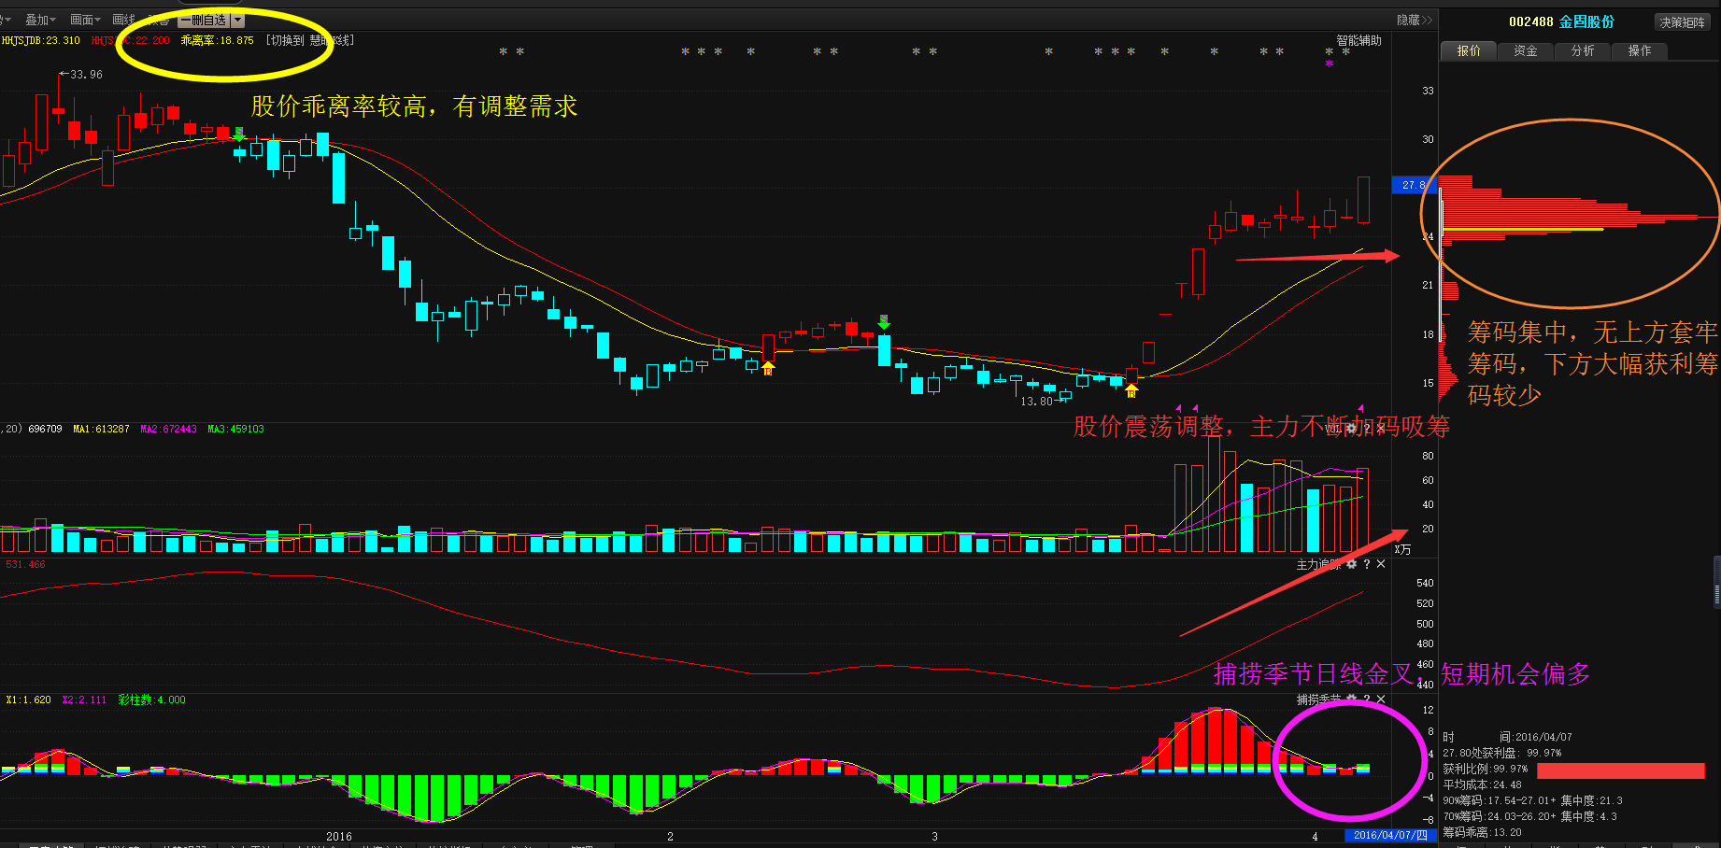Image resolution: width=1721 pixels, height=848 pixels.
Task: Click the 删自选 button
Action: pyautogui.click(x=204, y=20)
